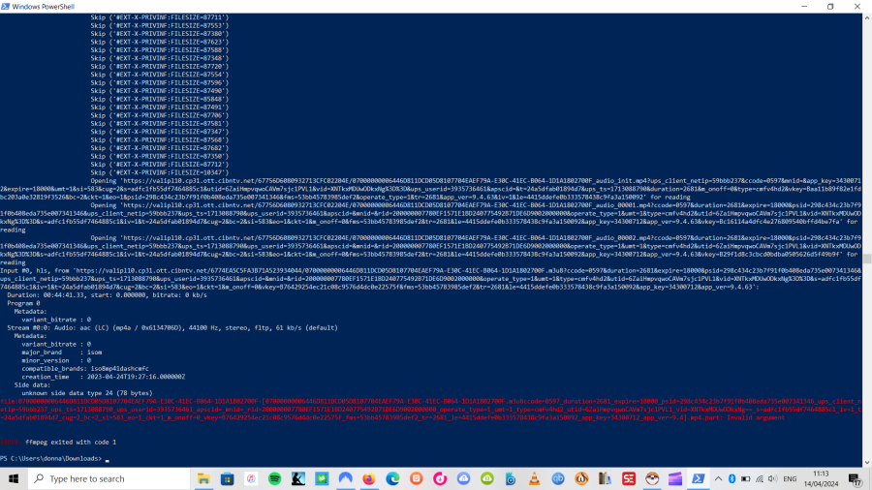Open the Windows Start menu
Screen dimensions: 872x490
point(14,478)
